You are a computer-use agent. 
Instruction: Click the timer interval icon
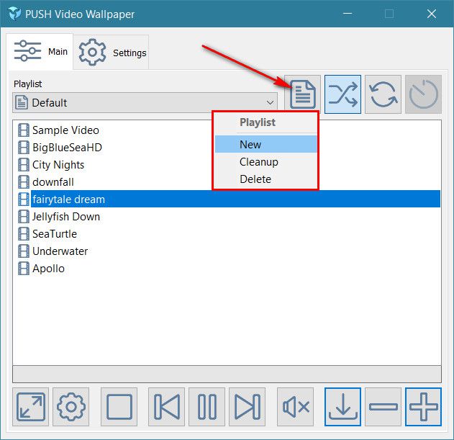coord(423,94)
